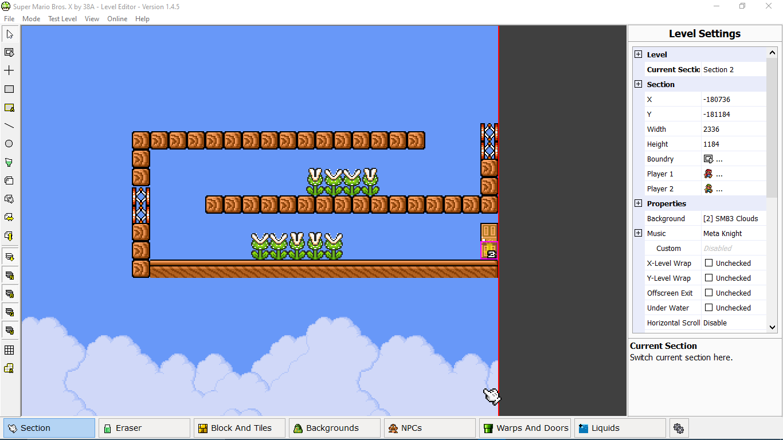Screen dimensions: 783x440
Task: Expand the Level group
Action: coord(638,54)
